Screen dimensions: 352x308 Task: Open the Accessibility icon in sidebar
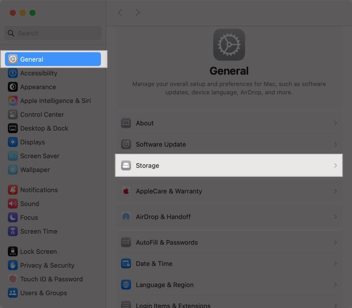pos(13,73)
